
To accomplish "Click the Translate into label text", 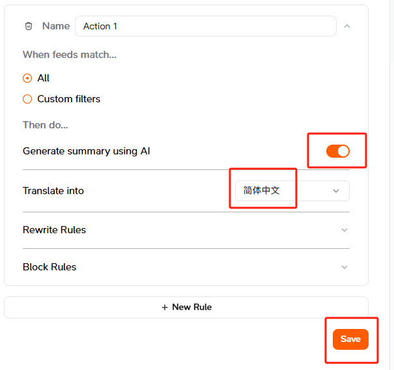I will (x=53, y=191).
